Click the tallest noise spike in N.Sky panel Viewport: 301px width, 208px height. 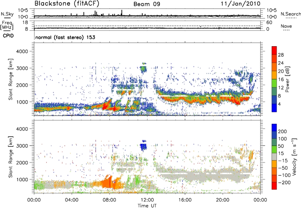[122, 13]
